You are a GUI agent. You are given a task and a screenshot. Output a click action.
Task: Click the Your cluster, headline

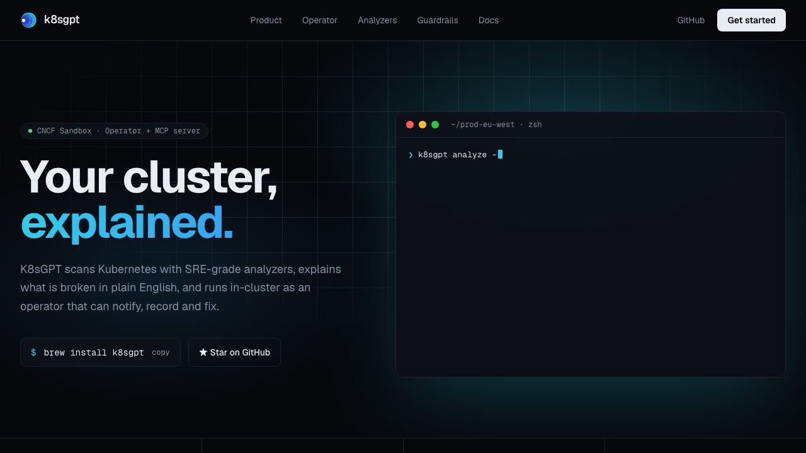point(149,177)
